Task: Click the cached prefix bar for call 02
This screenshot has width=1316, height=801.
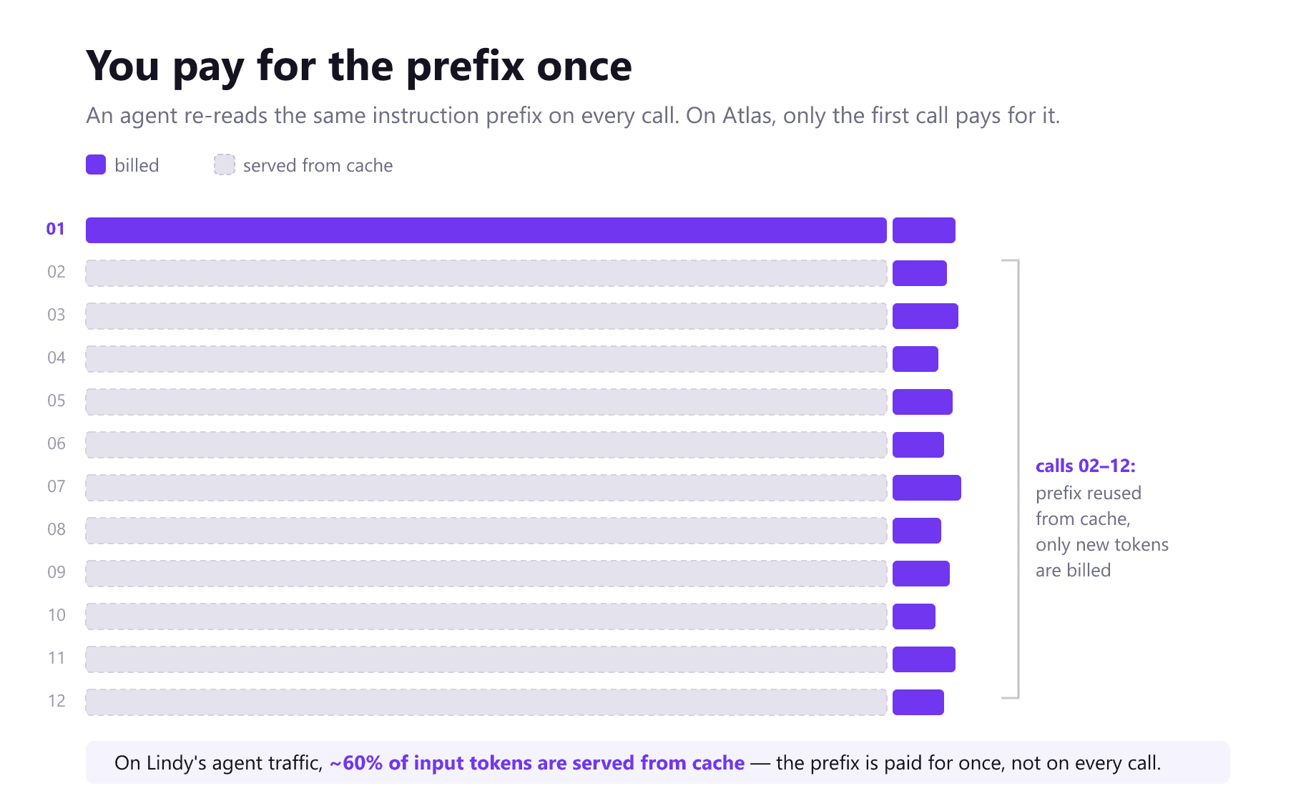Action: [486, 273]
